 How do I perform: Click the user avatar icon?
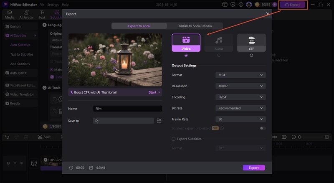(249, 5)
